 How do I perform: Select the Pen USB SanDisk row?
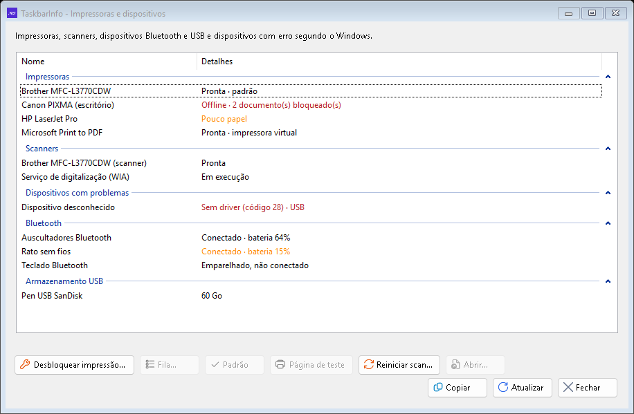[311, 296]
